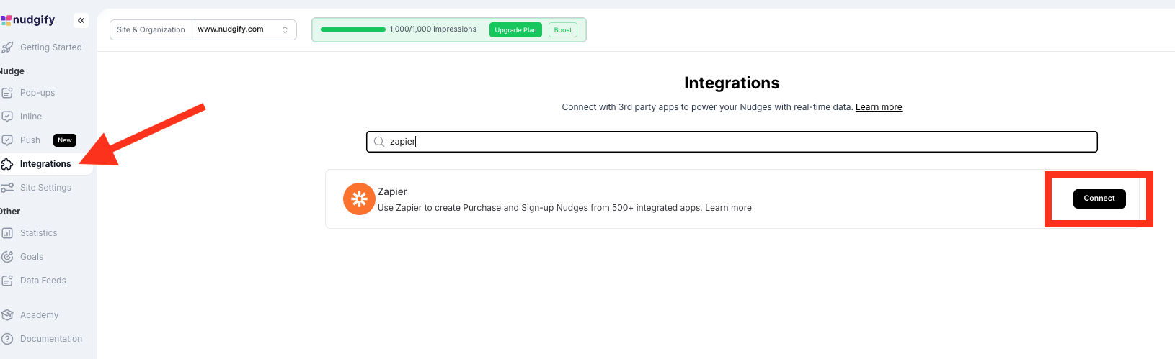Open the www.nudgify.com site dropdown
The height and width of the screenshot is (359, 1175).
point(244,29)
